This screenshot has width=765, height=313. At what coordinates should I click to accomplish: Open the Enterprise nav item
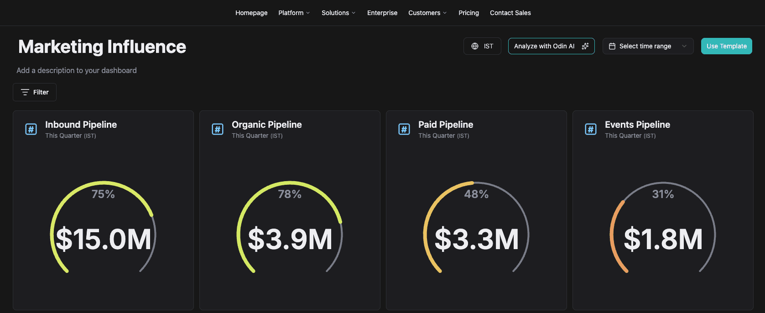coord(382,13)
